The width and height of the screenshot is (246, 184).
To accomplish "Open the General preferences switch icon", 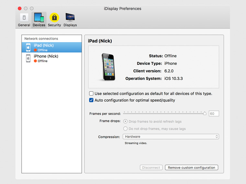I will point(24,18).
